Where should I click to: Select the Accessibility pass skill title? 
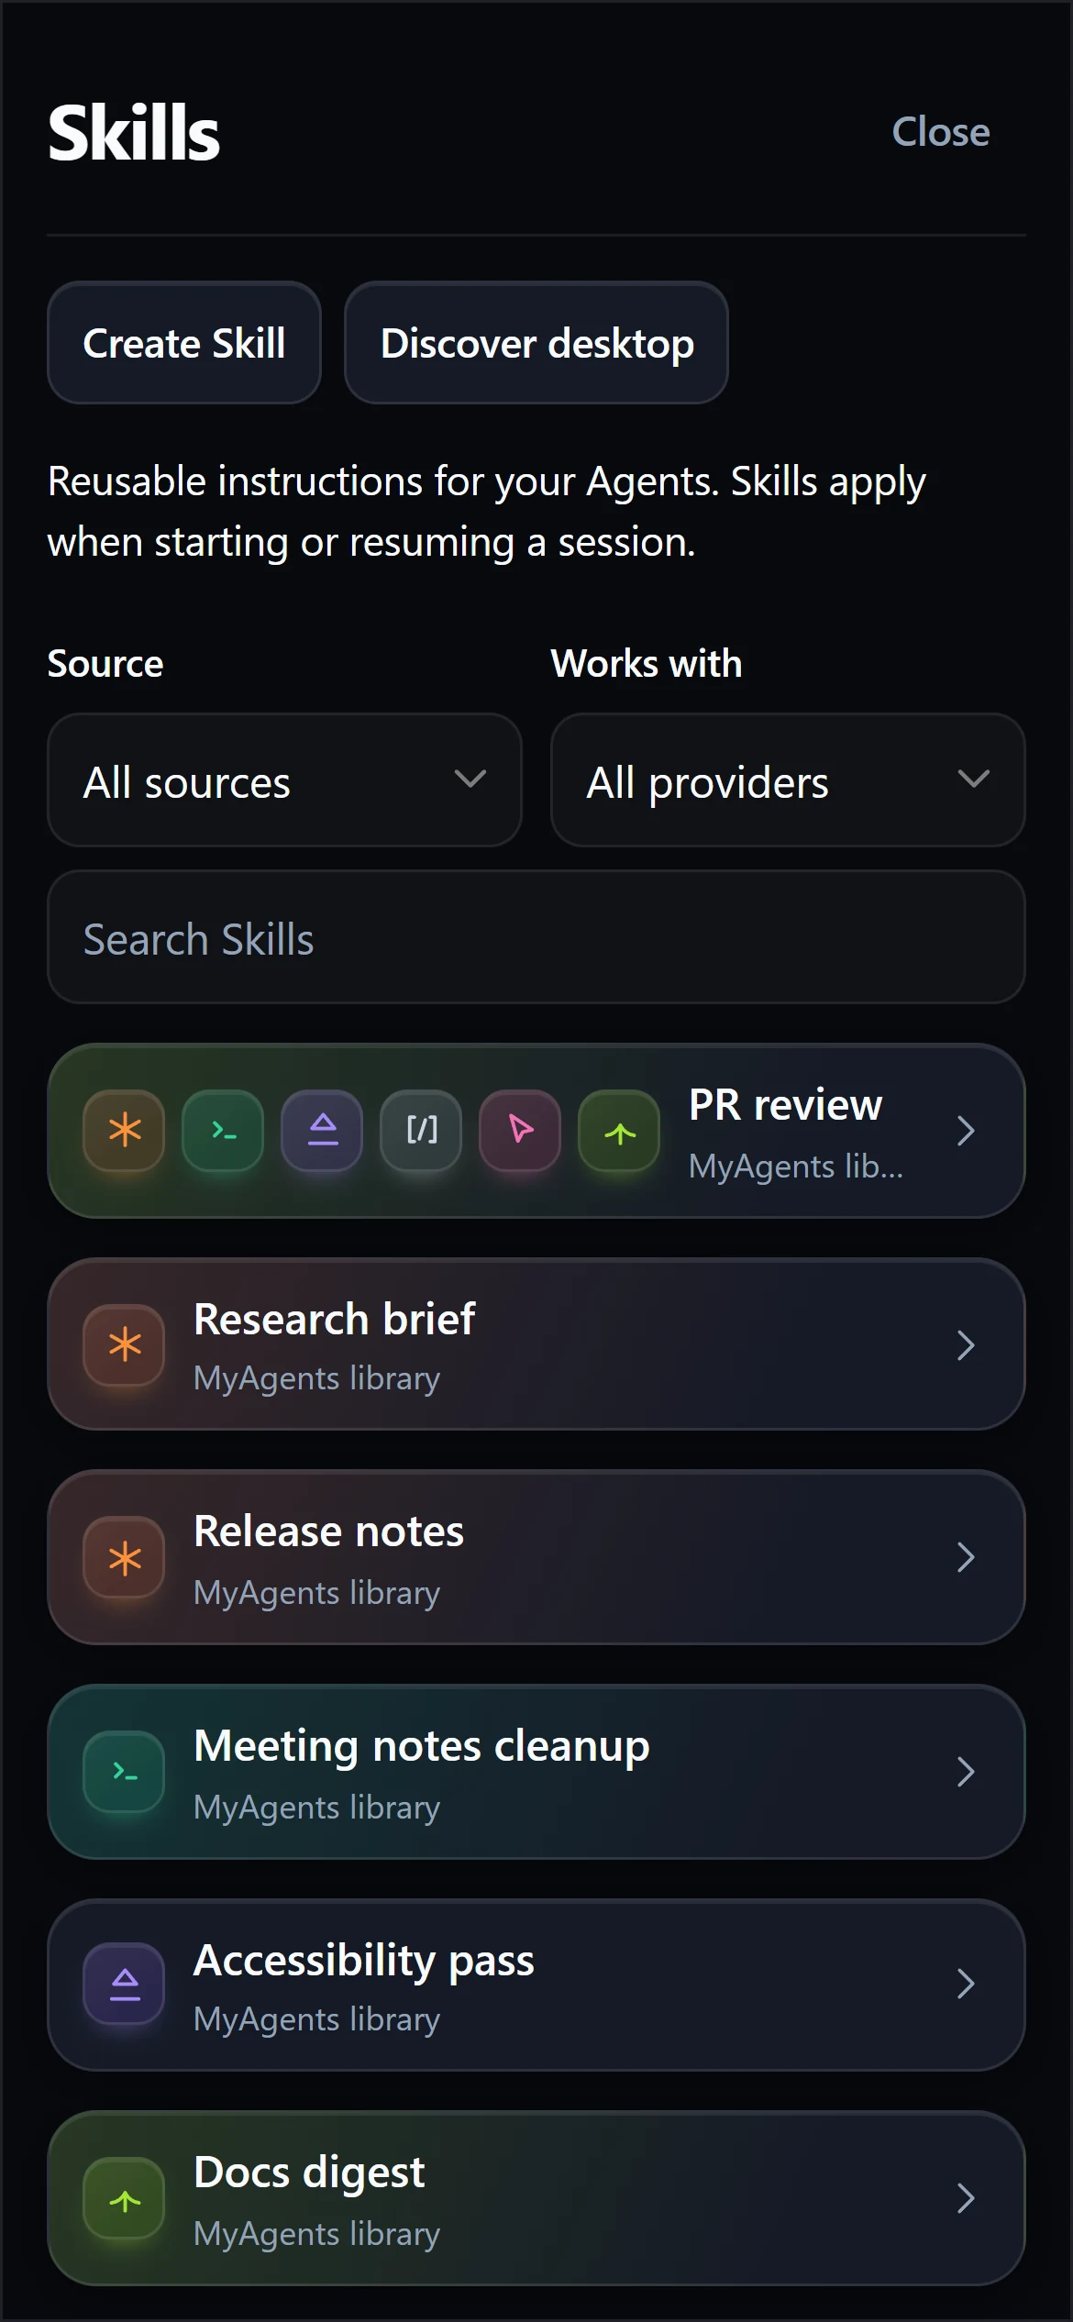364,1961
